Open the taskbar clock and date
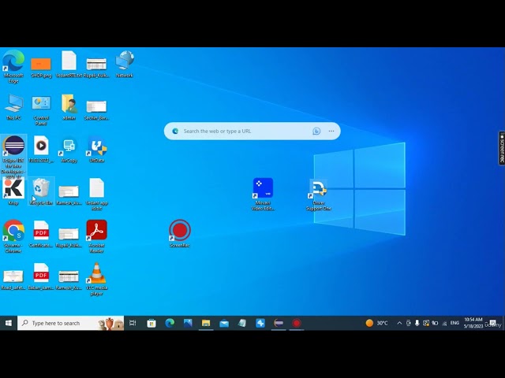505x378 pixels. pyautogui.click(x=473, y=323)
